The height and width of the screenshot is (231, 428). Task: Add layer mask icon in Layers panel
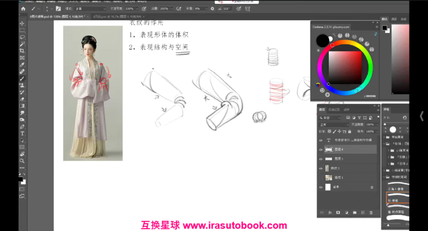tap(338, 213)
